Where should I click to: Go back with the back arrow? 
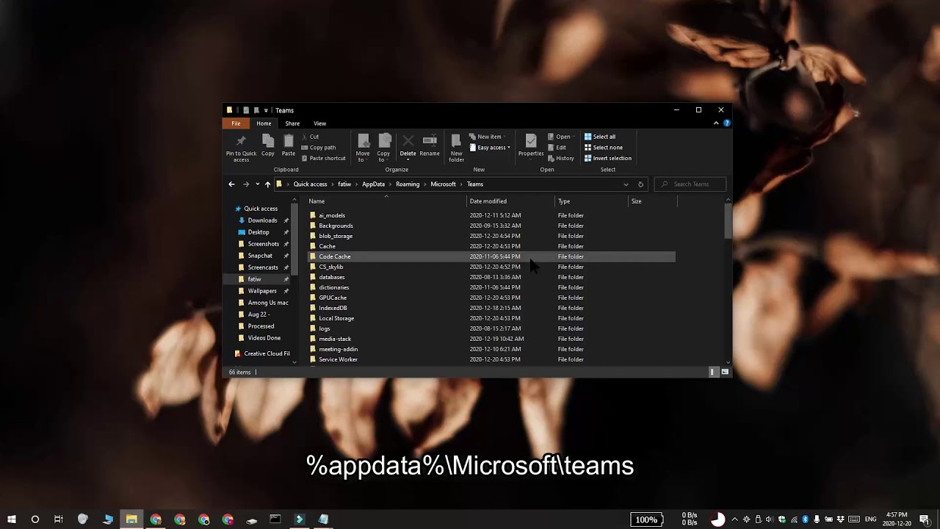coord(231,184)
